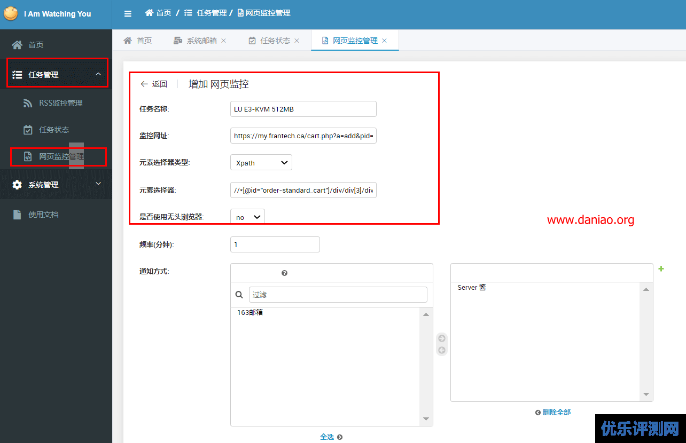Click the green plus add-notification icon
The height and width of the screenshot is (443, 686).
661,268
